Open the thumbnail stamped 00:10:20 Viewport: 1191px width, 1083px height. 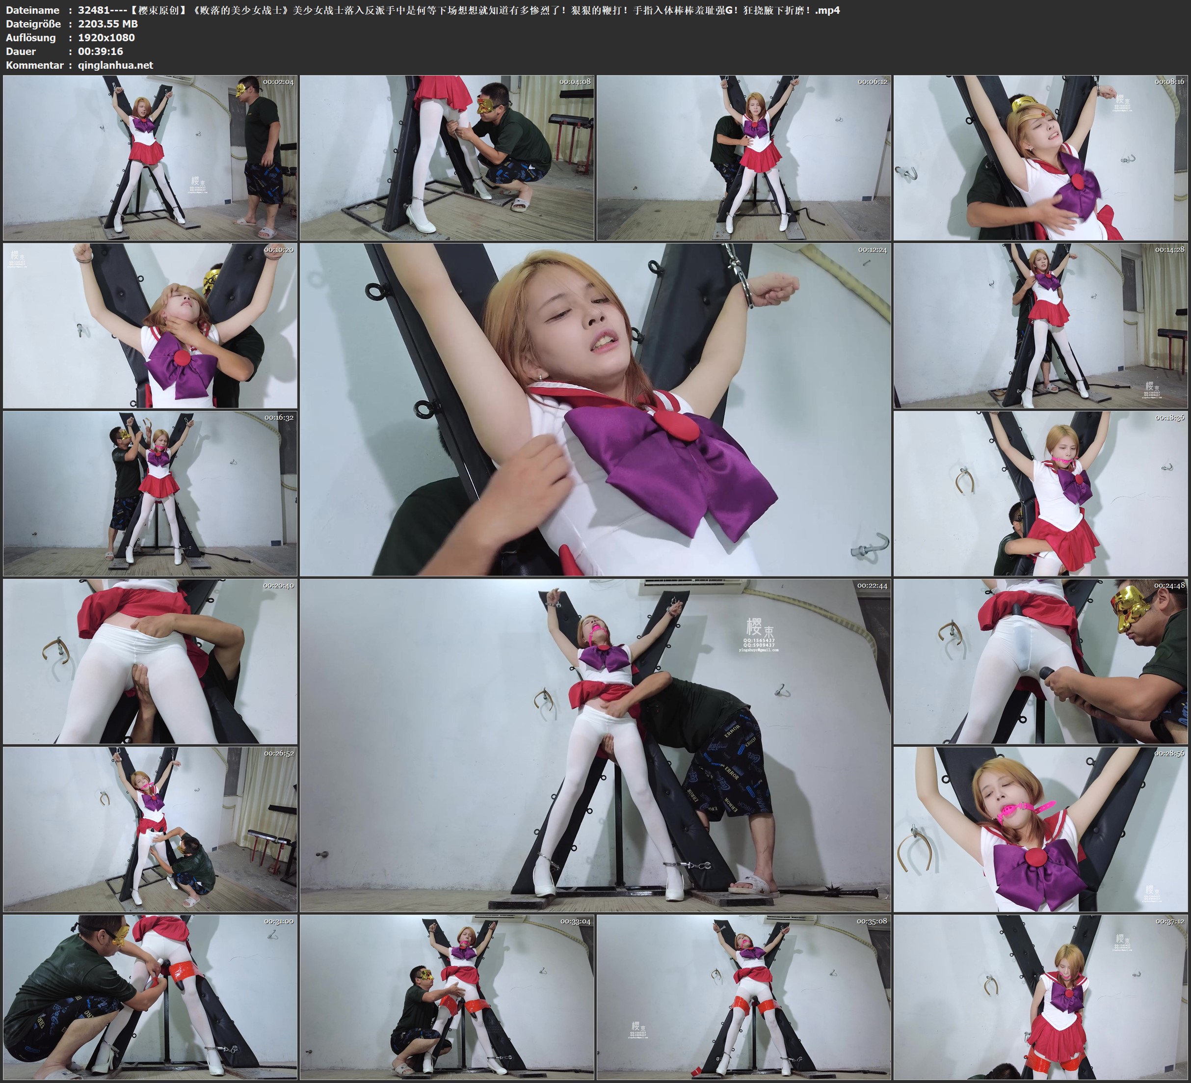click(x=150, y=325)
